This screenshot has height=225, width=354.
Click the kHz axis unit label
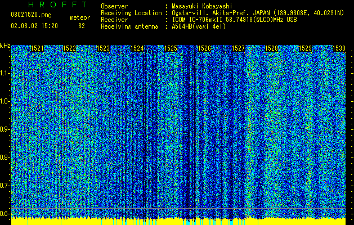pos(5,46)
